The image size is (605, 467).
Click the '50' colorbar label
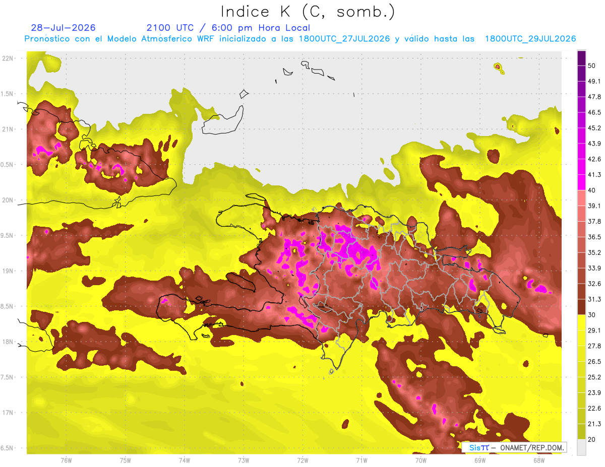592,66
